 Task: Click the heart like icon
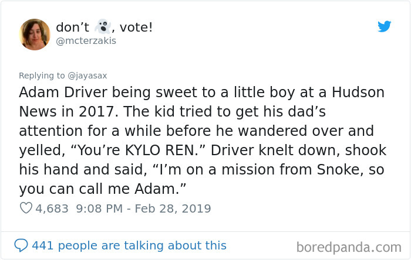coord(26,208)
